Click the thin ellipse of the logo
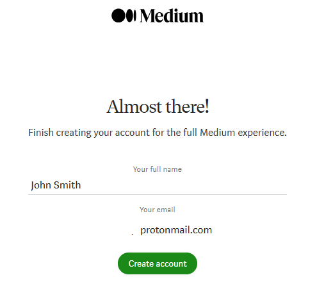Image resolution: width=317 pixels, height=291 pixels. click(x=134, y=15)
